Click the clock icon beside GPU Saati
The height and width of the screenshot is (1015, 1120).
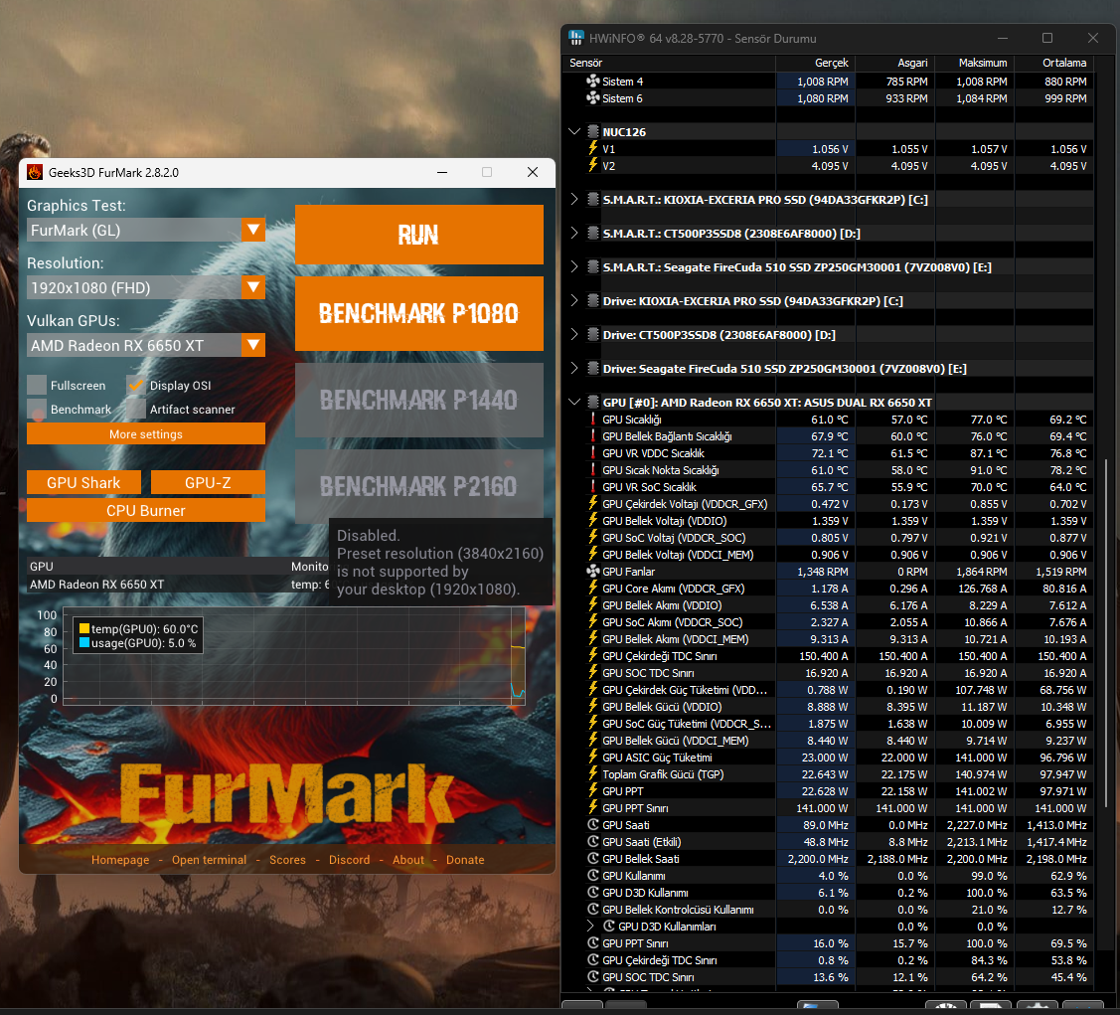pyautogui.click(x=593, y=825)
